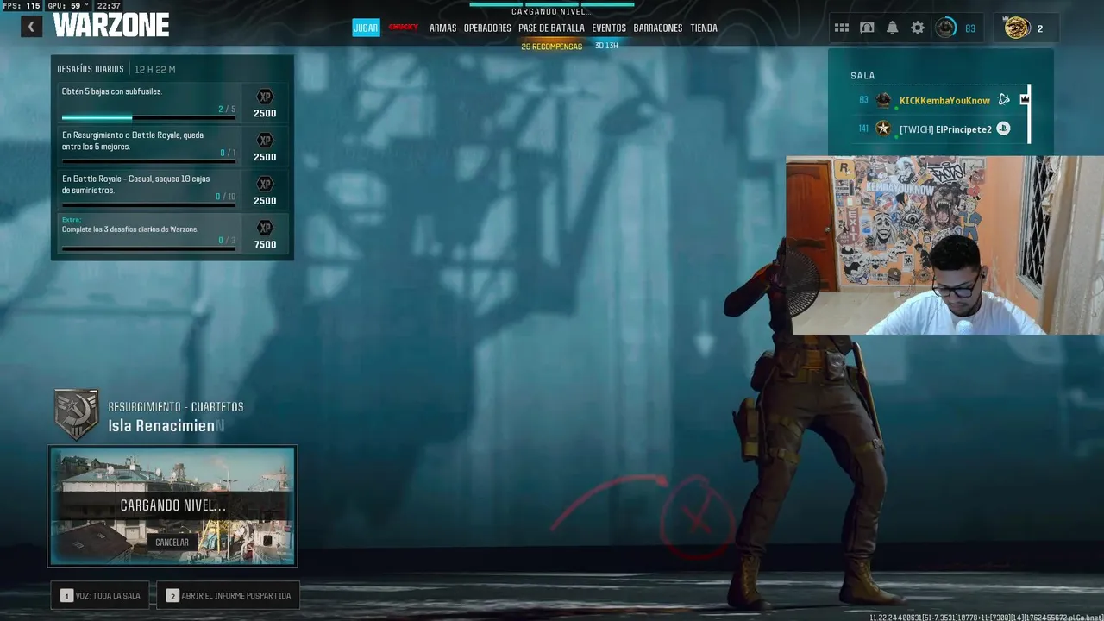The width and height of the screenshot is (1104, 621).
Task: Click the SALA panel header
Action: pos(862,76)
